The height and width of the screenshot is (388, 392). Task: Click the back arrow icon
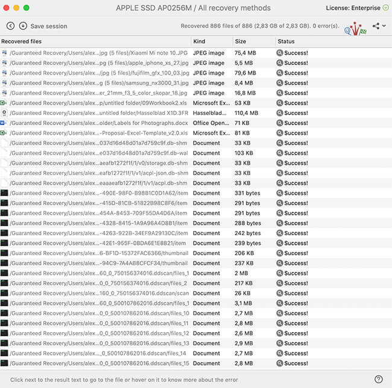(x=10, y=26)
